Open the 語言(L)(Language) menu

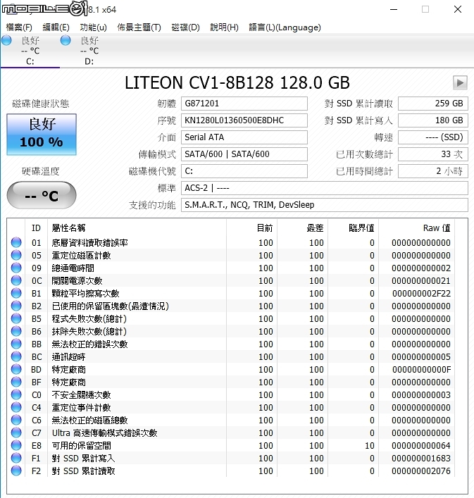[x=285, y=27]
